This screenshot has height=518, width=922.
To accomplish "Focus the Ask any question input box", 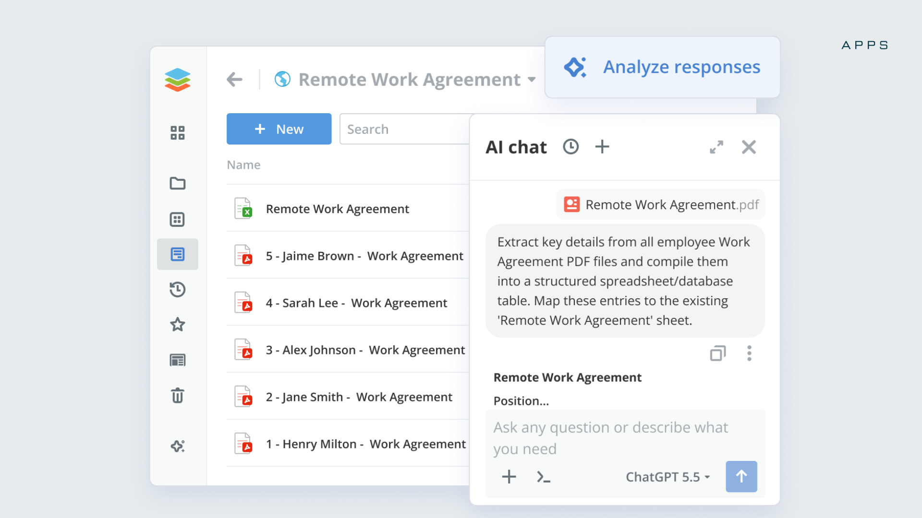I will [x=625, y=438].
